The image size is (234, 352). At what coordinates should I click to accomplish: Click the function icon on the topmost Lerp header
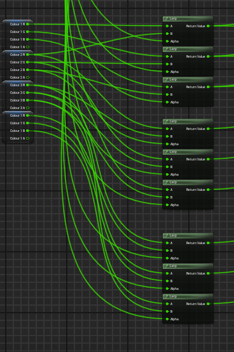click(x=167, y=18)
